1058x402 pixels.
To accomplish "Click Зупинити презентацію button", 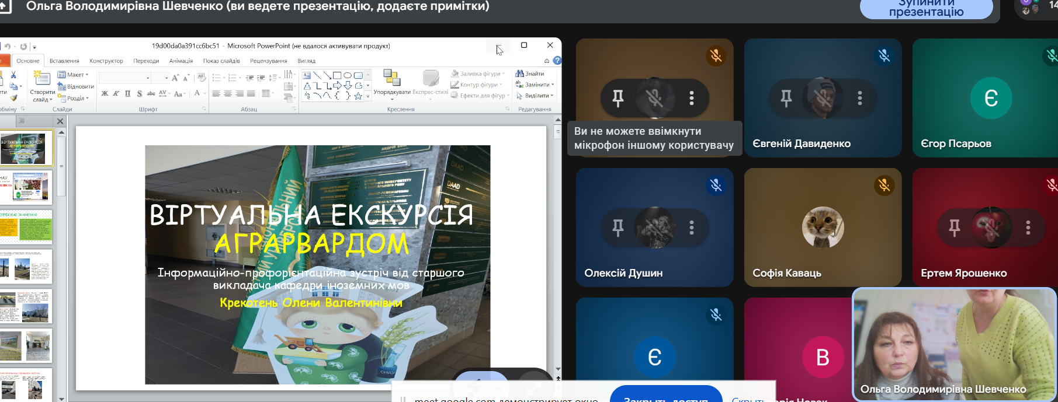I will pos(926,9).
